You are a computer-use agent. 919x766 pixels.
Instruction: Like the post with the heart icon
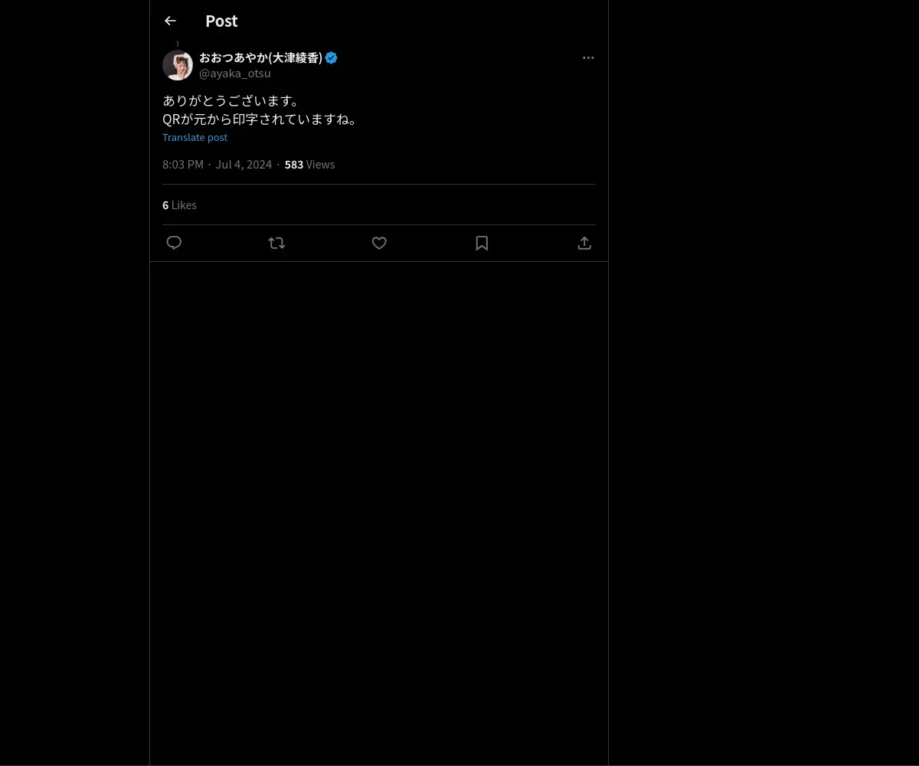(379, 243)
